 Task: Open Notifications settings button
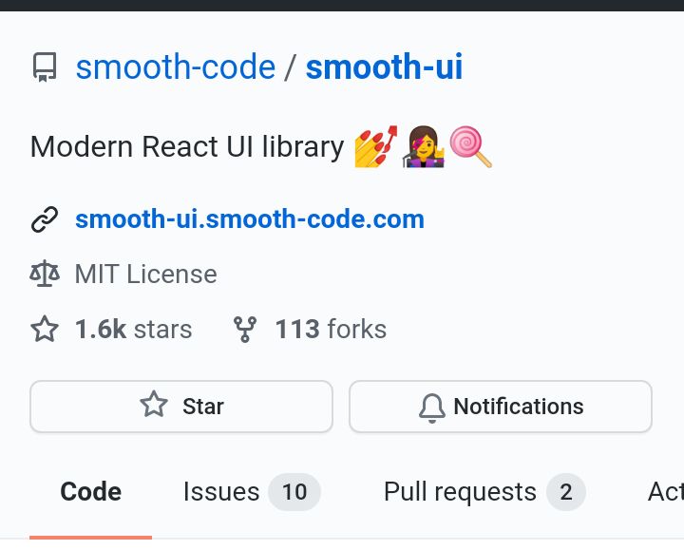[501, 407]
